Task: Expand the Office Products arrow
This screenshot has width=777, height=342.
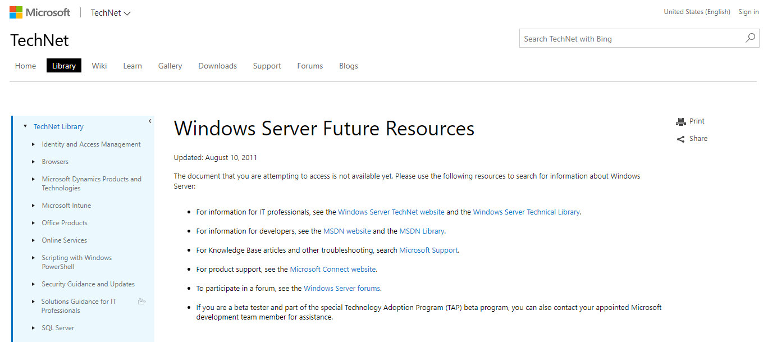Action: (34, 223)
